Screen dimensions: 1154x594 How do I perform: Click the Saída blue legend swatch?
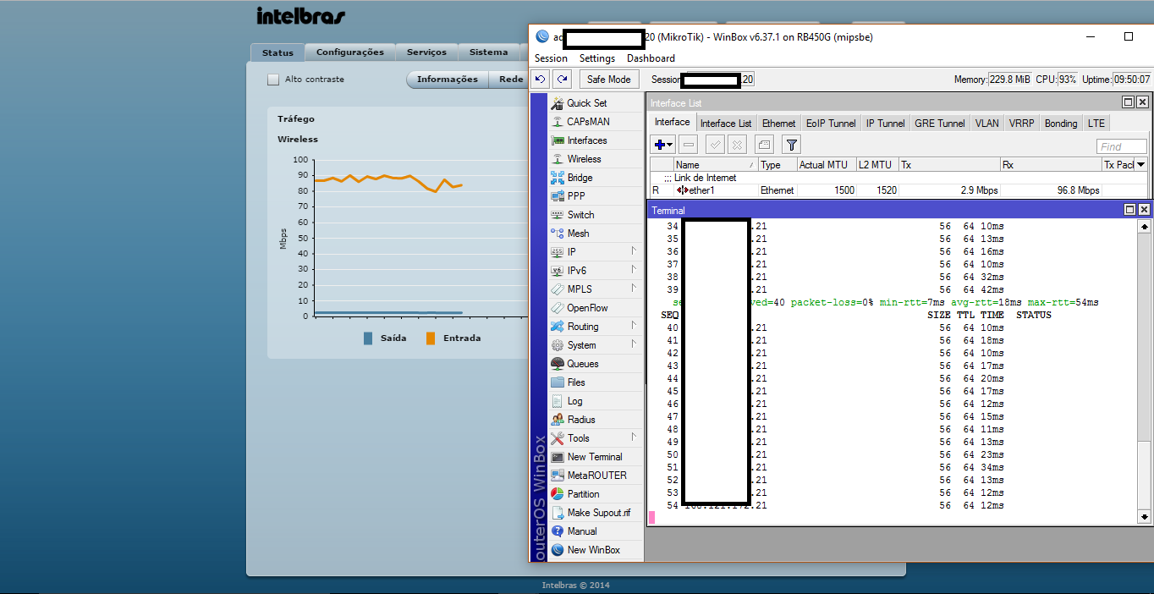tap(368, 338)
